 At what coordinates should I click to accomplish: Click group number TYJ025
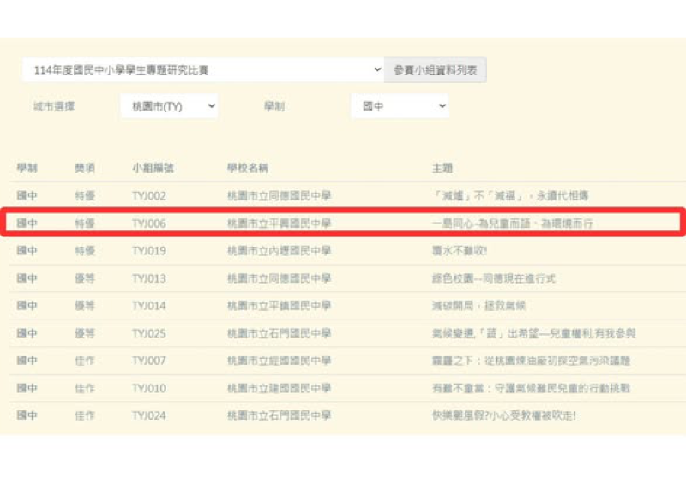click(x=149, y=333)
